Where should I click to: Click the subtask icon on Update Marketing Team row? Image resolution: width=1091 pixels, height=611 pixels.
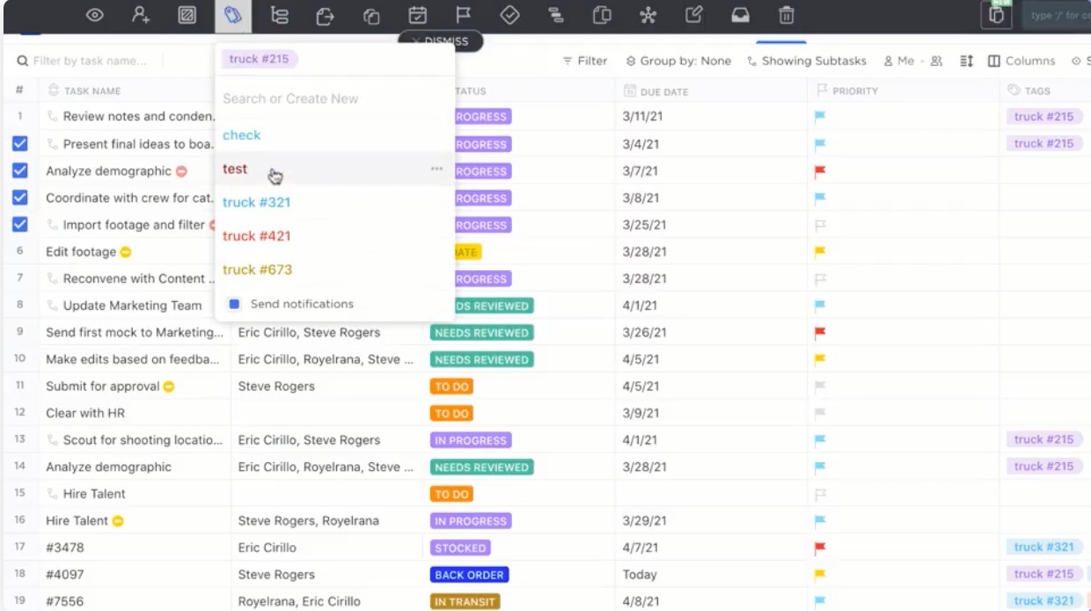pos(53,305)
